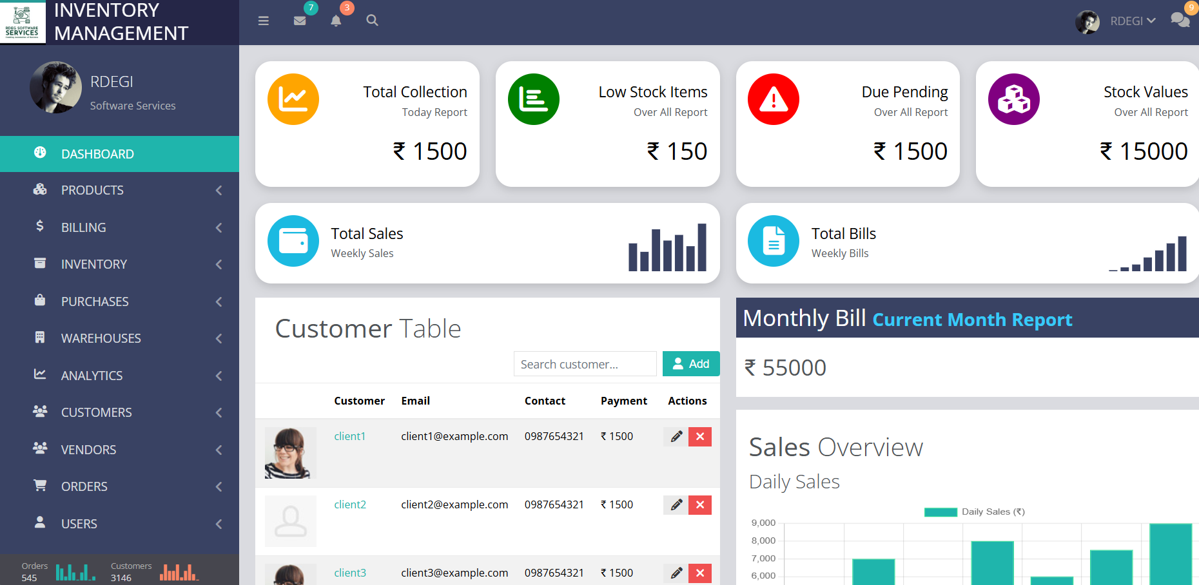Screen dimensions: 1199x585
Task: Click the Due Pending warning icon
Action: [x=774, y=99]
